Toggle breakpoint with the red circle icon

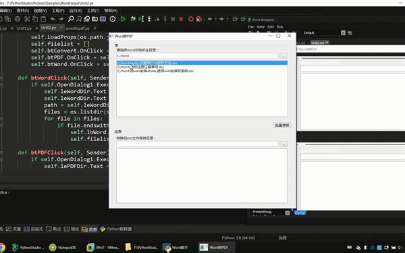pos(190,19)
